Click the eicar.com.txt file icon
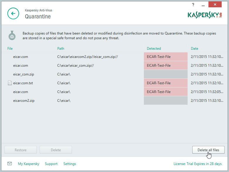229x172 pixels. (10, 83)
